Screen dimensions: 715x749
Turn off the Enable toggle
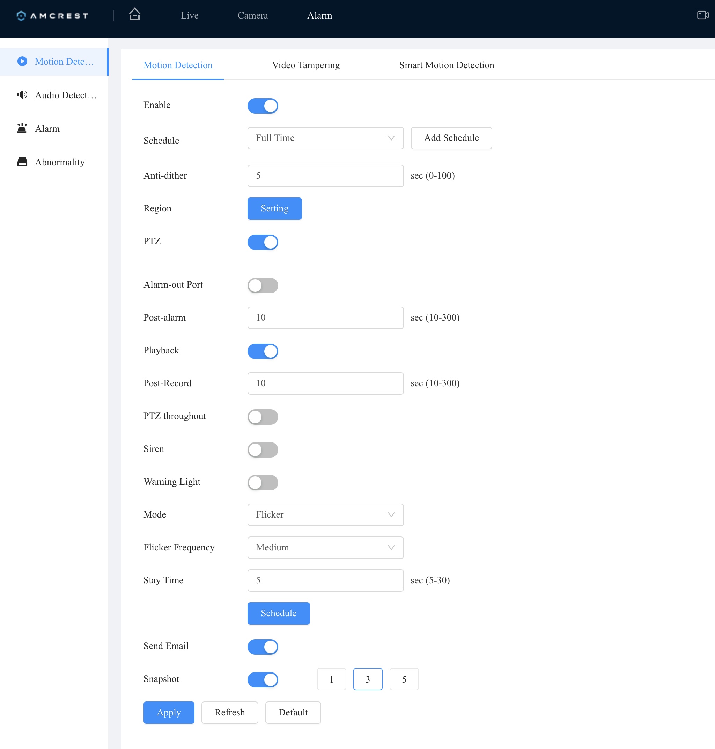point(263,106)
